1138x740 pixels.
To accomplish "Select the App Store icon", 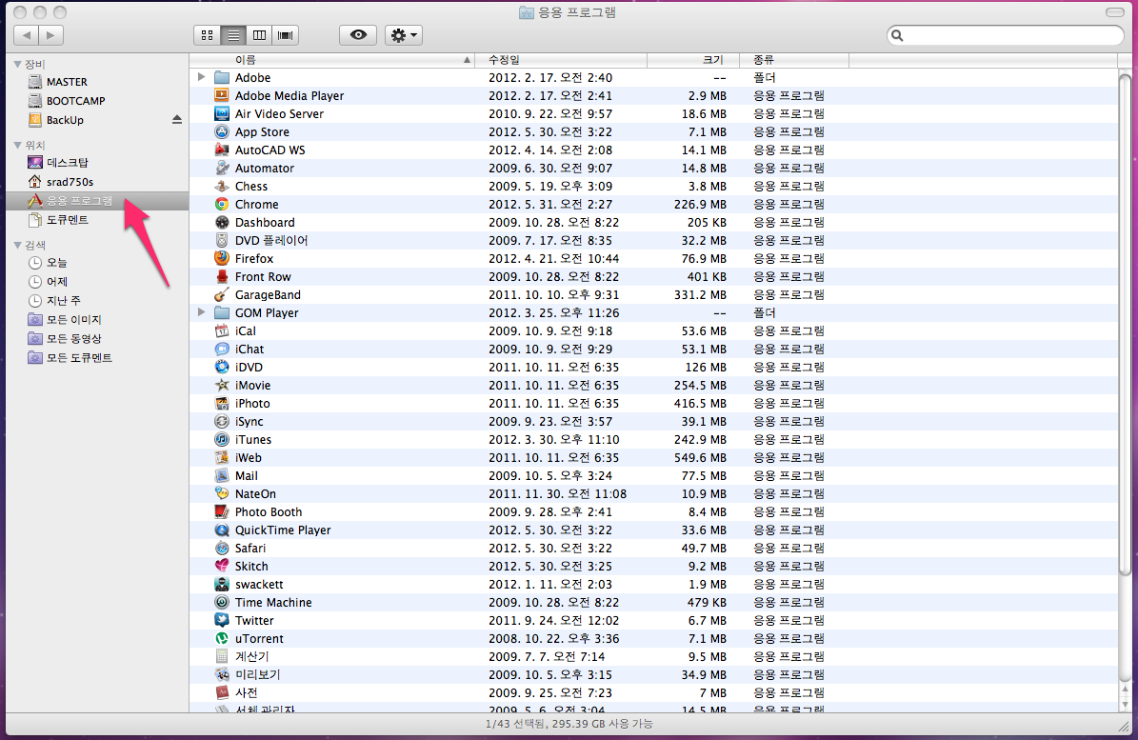I will pos(222,132).
